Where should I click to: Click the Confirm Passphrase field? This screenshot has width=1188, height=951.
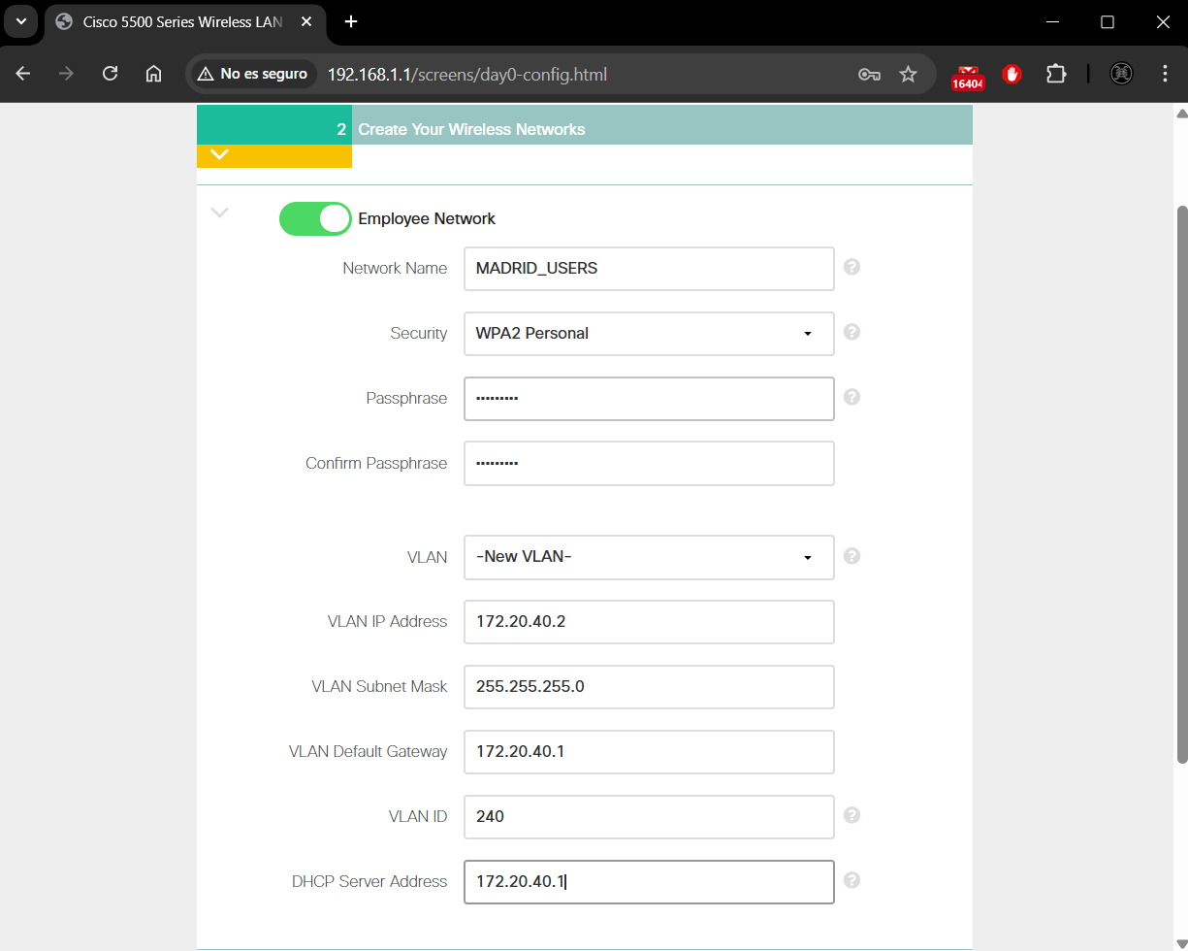coord(649,464)
